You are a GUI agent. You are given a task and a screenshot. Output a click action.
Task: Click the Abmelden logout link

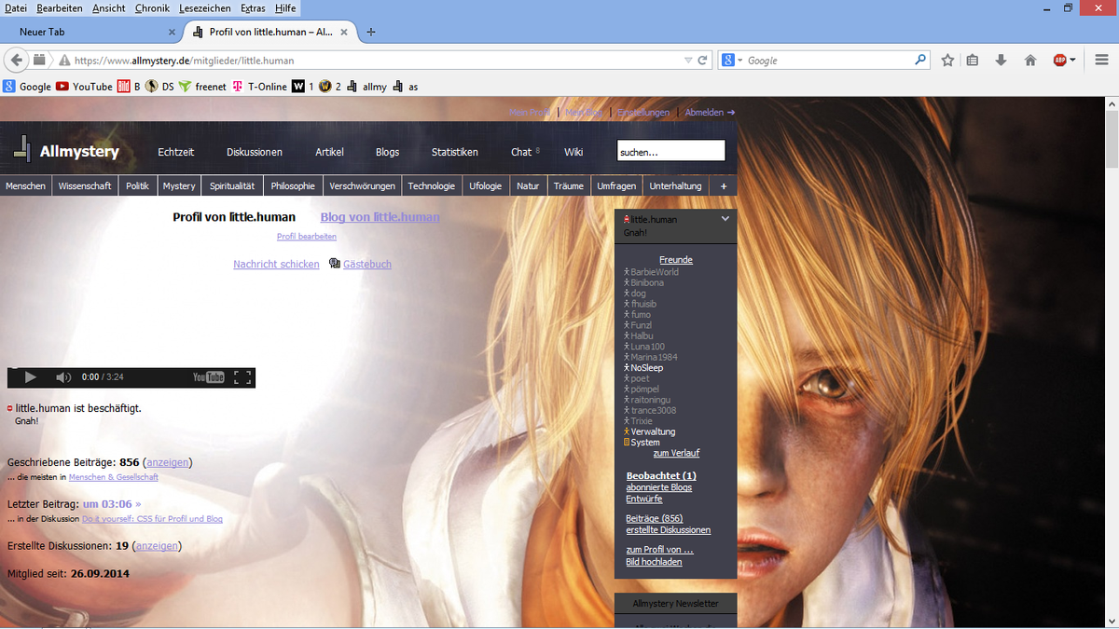(x=710, y=112)
